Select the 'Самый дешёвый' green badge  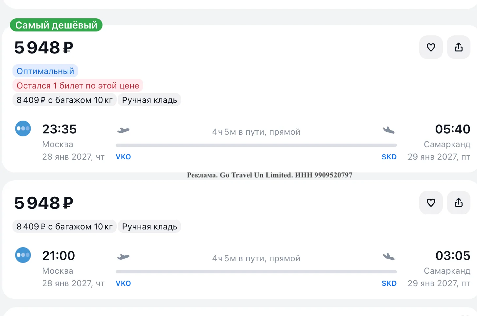[x=56, y=25]
